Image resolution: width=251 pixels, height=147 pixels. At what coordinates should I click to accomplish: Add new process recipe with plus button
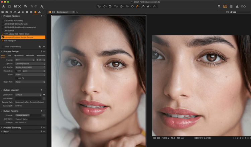[40, 47]
